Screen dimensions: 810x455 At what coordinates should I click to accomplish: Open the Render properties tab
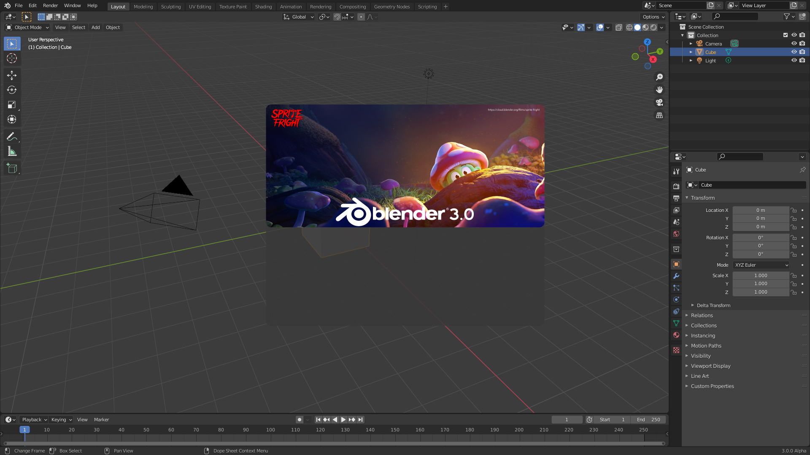pos(676,186)
